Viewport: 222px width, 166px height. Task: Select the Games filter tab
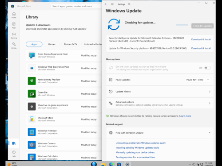click(52, 44)
